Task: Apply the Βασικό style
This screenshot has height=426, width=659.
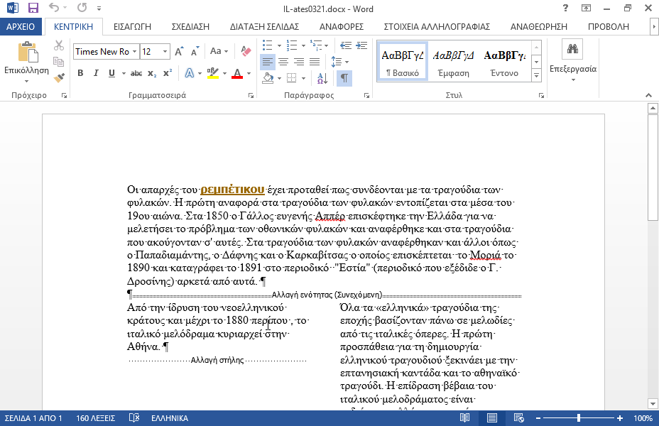Action: point(402,61)
